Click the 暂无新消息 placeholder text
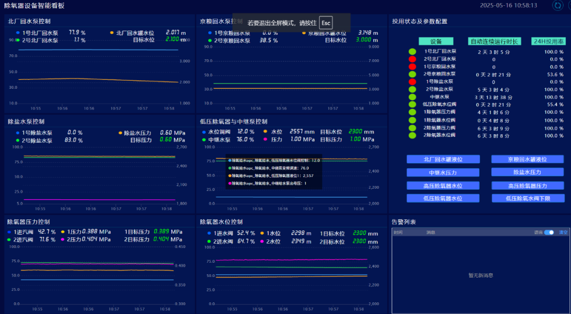 481,275
